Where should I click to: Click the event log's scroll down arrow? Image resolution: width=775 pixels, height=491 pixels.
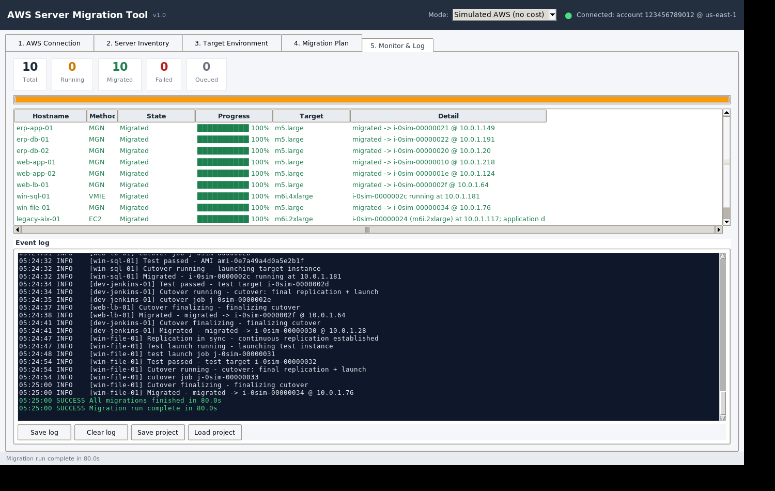click(723, 418)
